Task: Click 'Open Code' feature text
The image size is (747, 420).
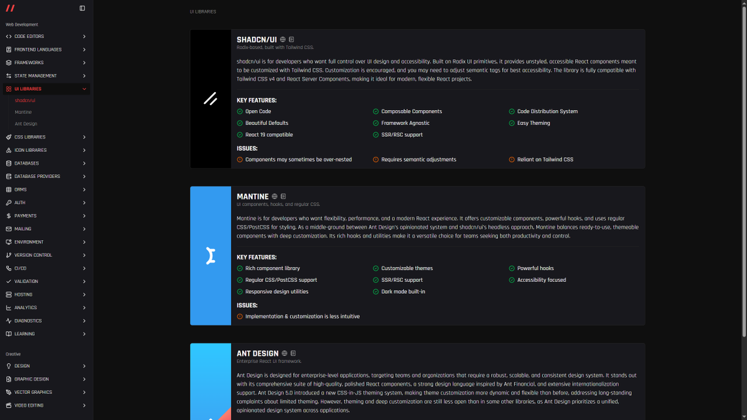Action: [x=258, y=111]
